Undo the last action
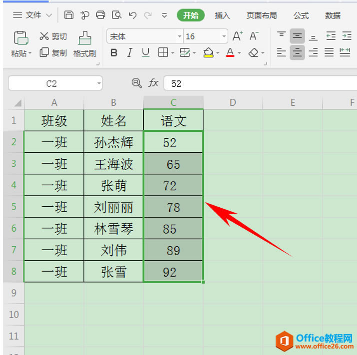 click(x=133, y=15)
